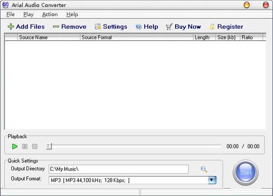
Task: Sort by Source Name column header
Action: pyautogui.click(x=49, y=37)
